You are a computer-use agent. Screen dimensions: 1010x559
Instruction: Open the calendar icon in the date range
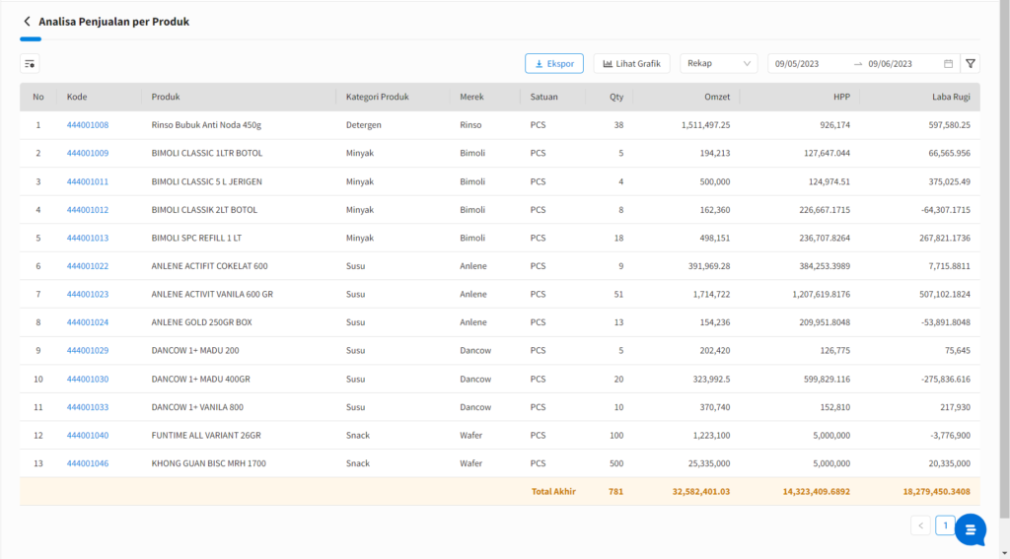pyautogui.click(x=948, y=64)
